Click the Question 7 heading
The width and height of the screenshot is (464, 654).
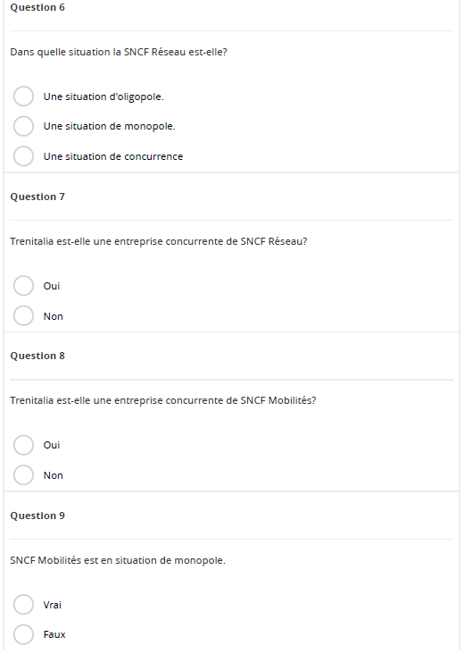[x=37, y=197]
